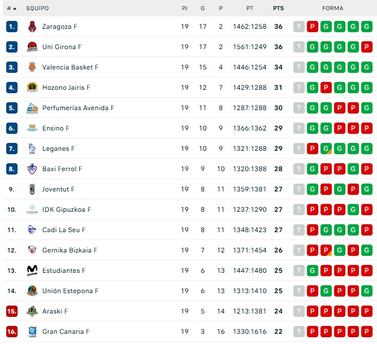Click the Hozono Jairis F badge
This screenshot has height=344, width=377.
click(x=32, y=88)
